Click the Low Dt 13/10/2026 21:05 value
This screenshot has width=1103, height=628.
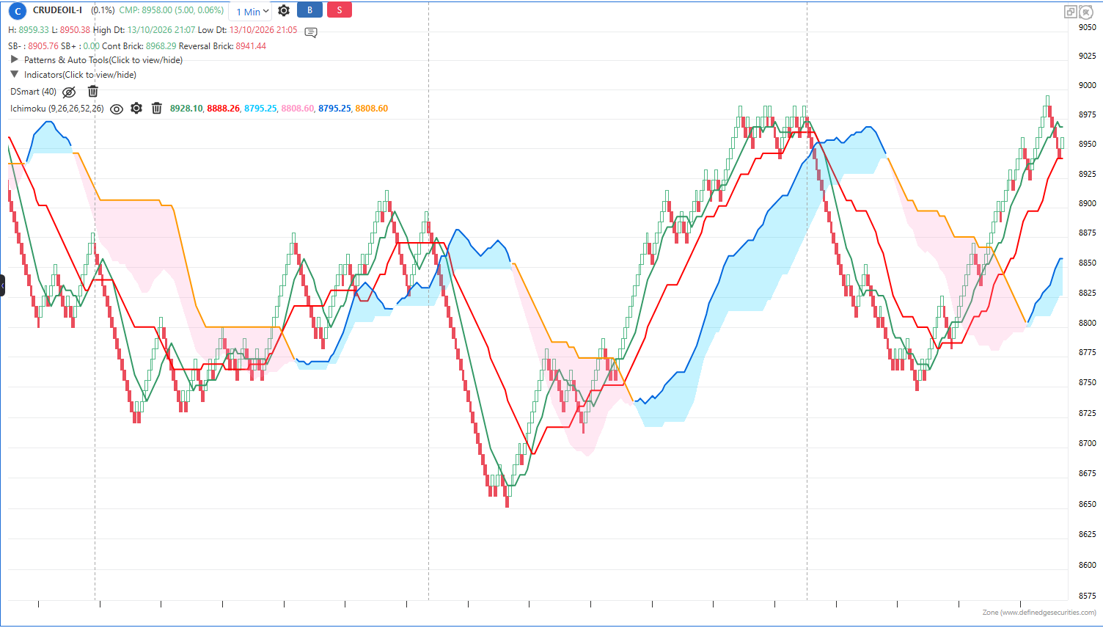pyautogui.click(x=263, y=30)
